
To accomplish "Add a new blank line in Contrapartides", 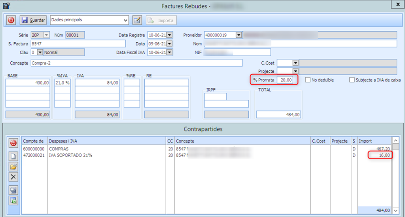I will pyautogui.click(x=13, y=157).
